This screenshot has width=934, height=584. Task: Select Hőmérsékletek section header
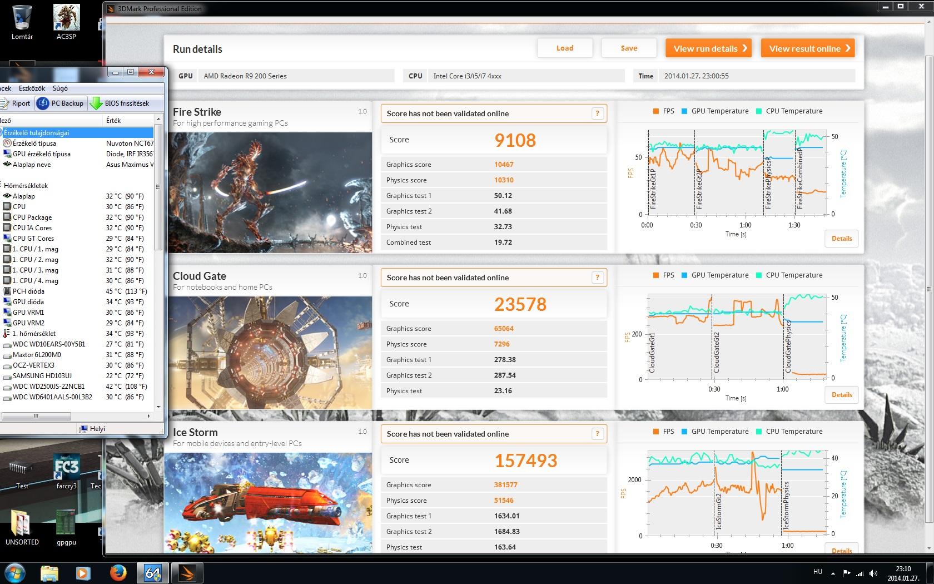click(x=26, y=186)
